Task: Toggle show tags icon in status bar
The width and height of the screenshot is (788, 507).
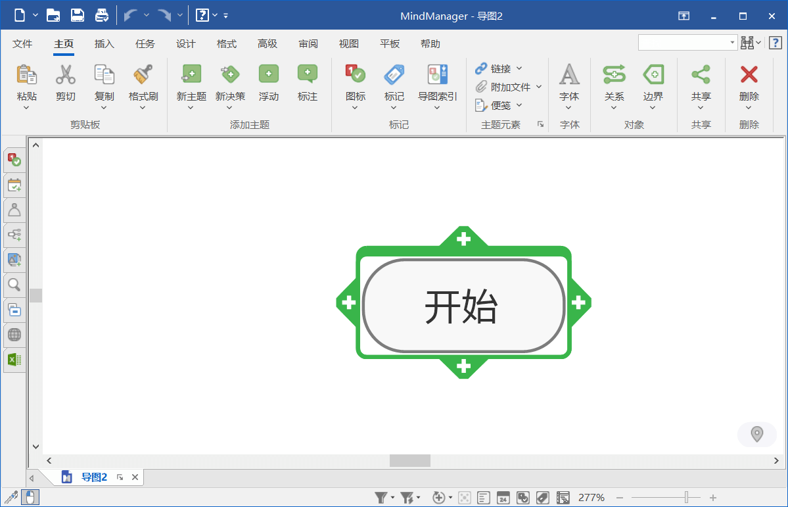Action: pyautogui.click(x=543, y=497)
